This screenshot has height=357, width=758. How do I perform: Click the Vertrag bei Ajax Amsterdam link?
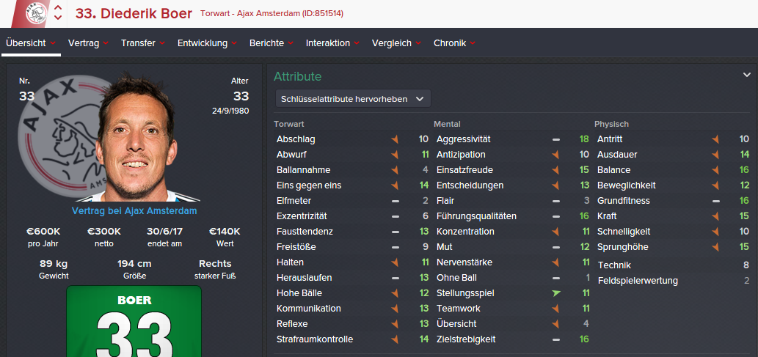point(134,211)
